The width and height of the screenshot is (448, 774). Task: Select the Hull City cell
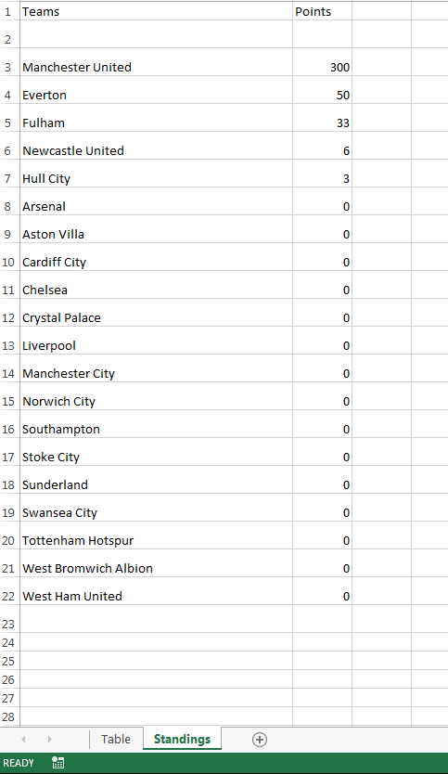point(157,179)
